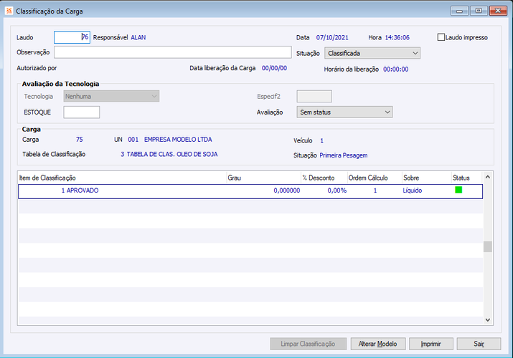Click the grid's vertical scrollbar thumb

pos(487,246)
